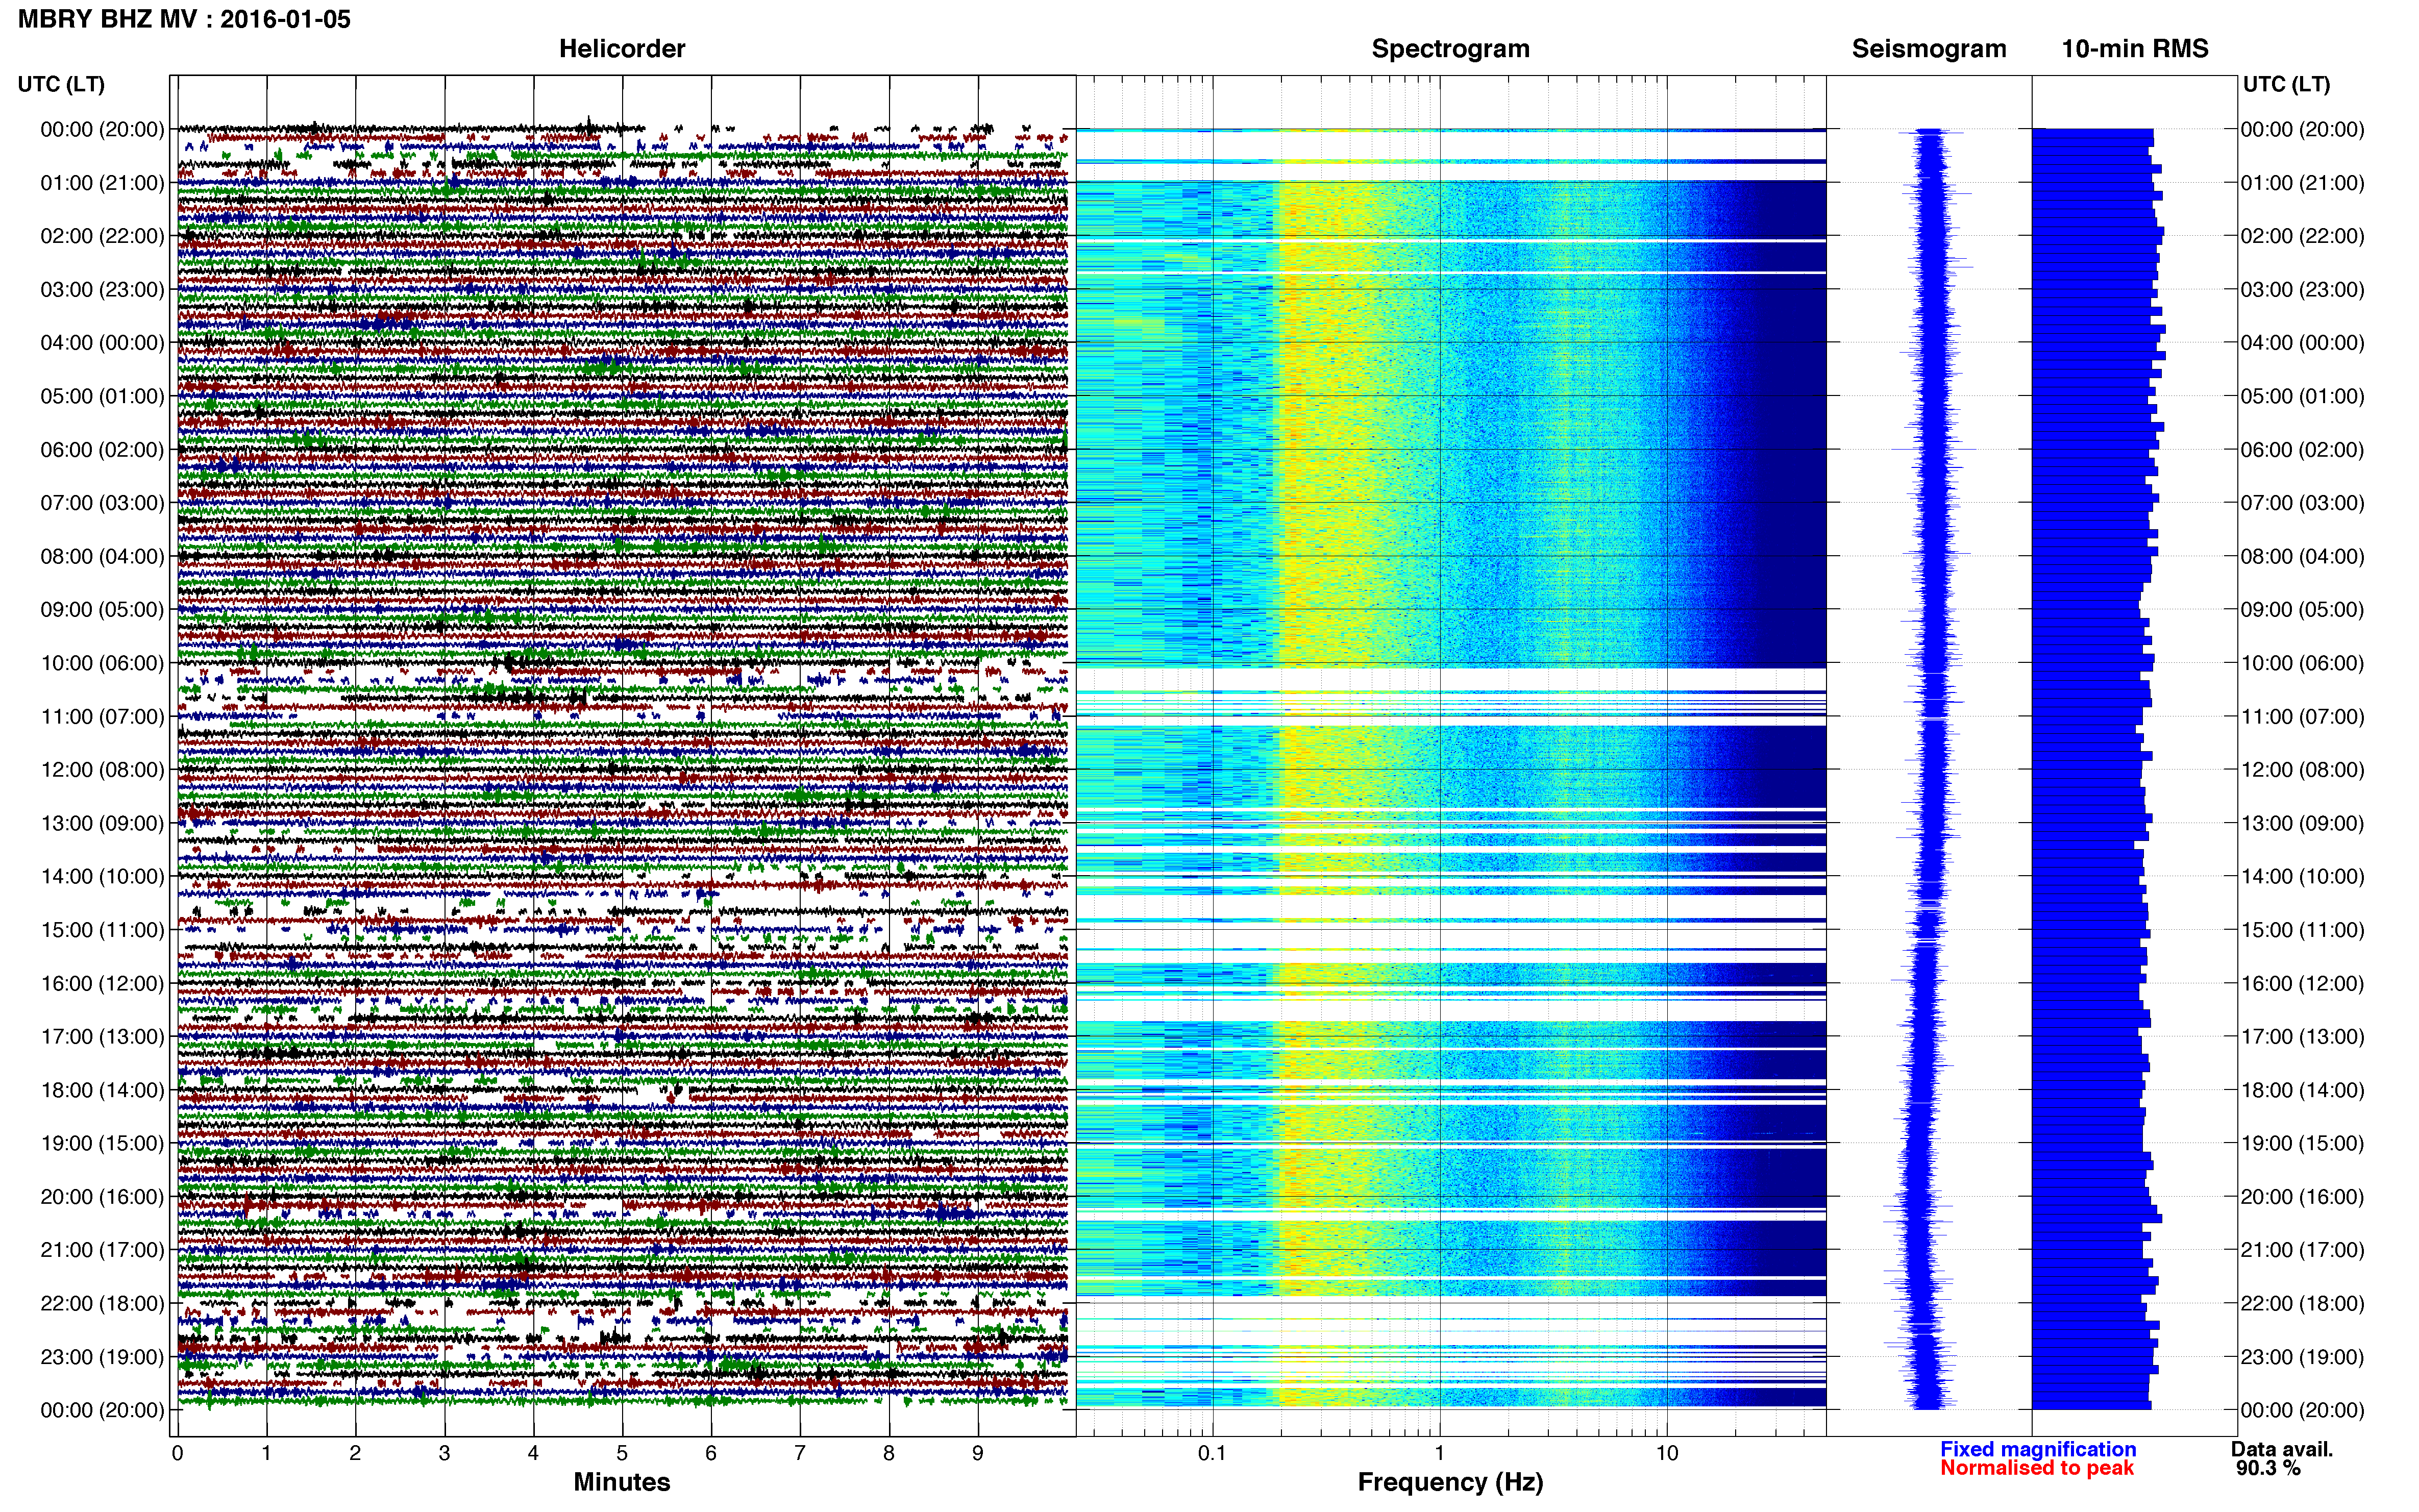
Task: Click left axis label '01:00 (21:00)'
Action: tap(102, 183)
